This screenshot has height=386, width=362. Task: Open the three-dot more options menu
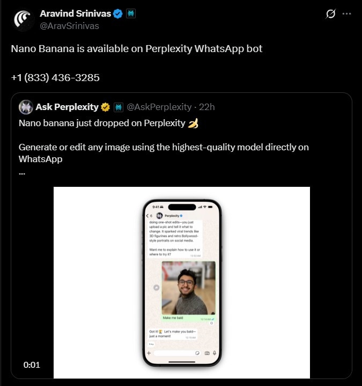click(x=347, y=14)
